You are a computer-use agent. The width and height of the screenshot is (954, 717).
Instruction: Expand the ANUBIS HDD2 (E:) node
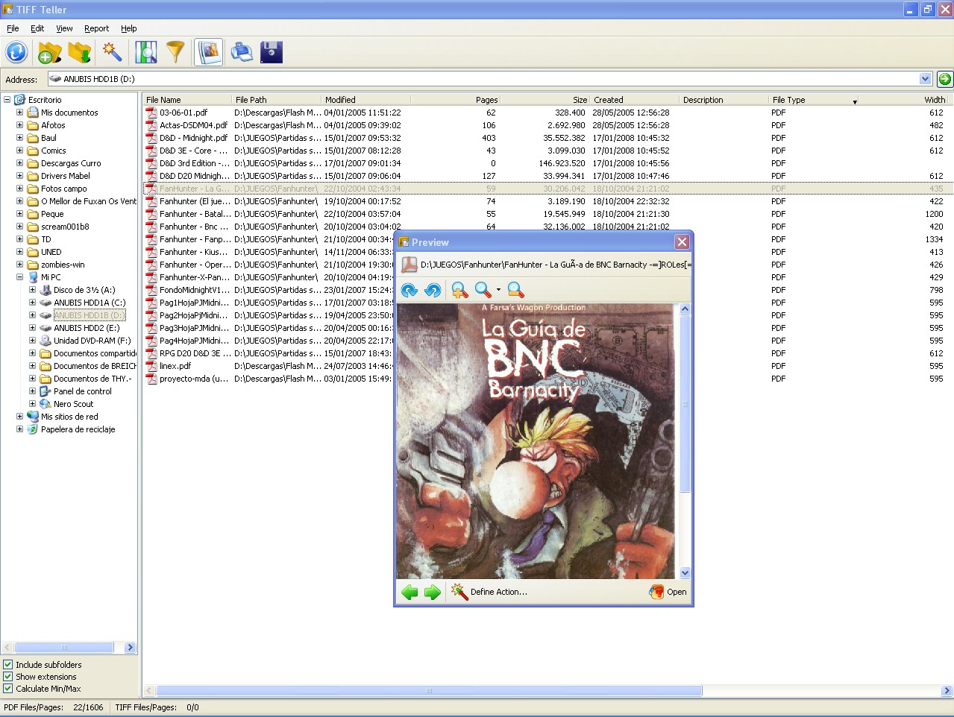(33, 328)
